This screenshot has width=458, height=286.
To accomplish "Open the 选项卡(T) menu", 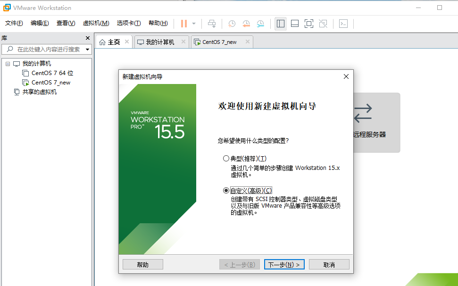I will pos(128,23).
